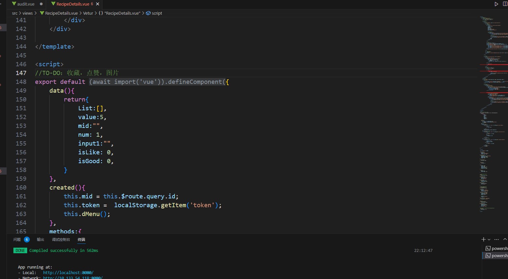The height and width of the screenshot is (279, 508).
Task: Run the current file with play icon
Action: (x=496, y=4)
